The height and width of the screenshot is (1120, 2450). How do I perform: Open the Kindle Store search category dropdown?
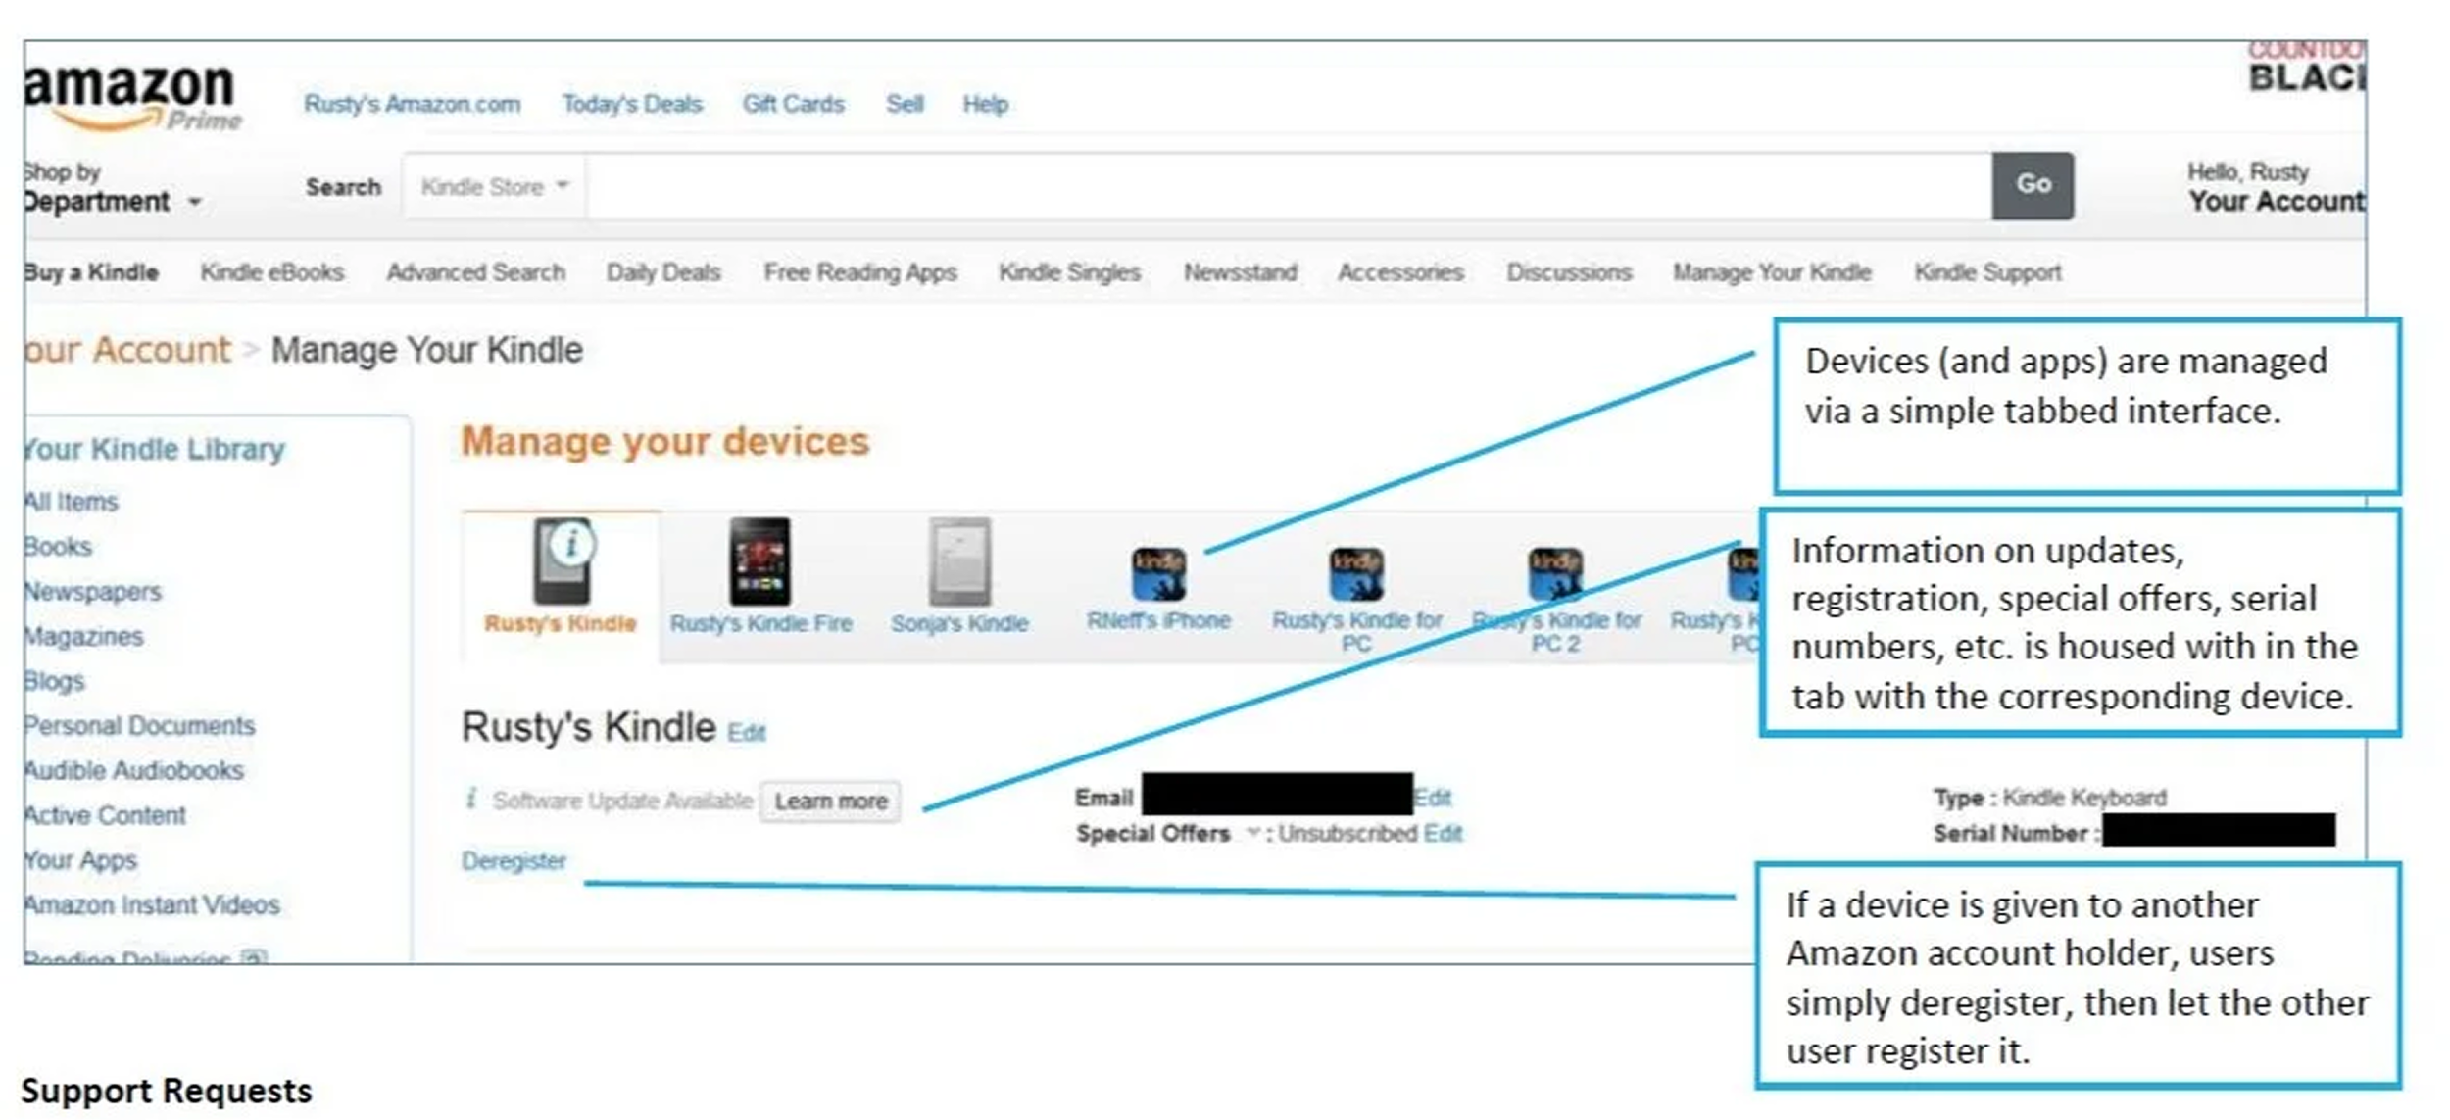[490, 186]
